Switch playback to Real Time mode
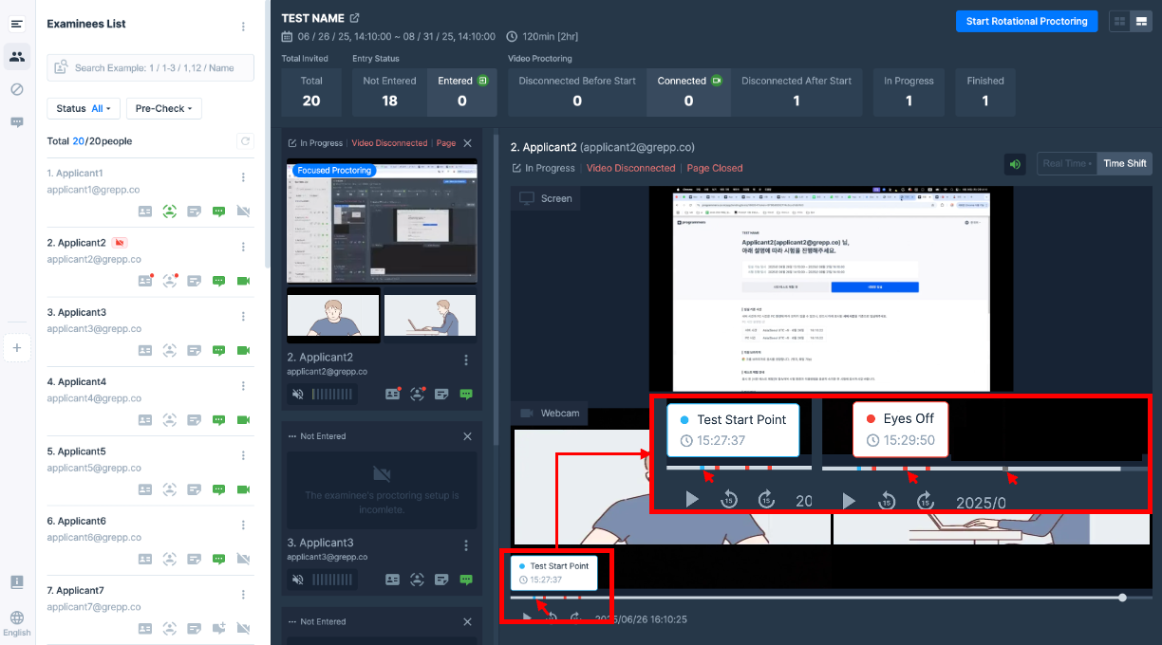Image resolution: width=1162 pixels, height=645 pixels. point(1065,163)
